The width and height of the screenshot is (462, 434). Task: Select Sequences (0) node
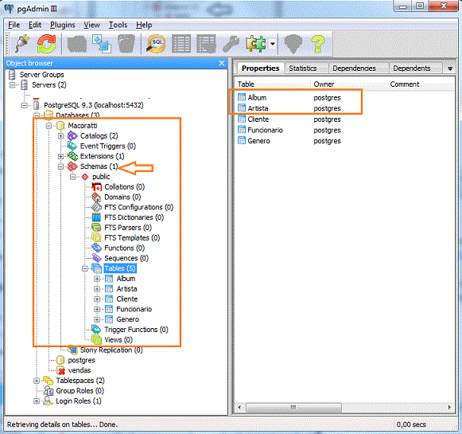[x=126, y=258]
